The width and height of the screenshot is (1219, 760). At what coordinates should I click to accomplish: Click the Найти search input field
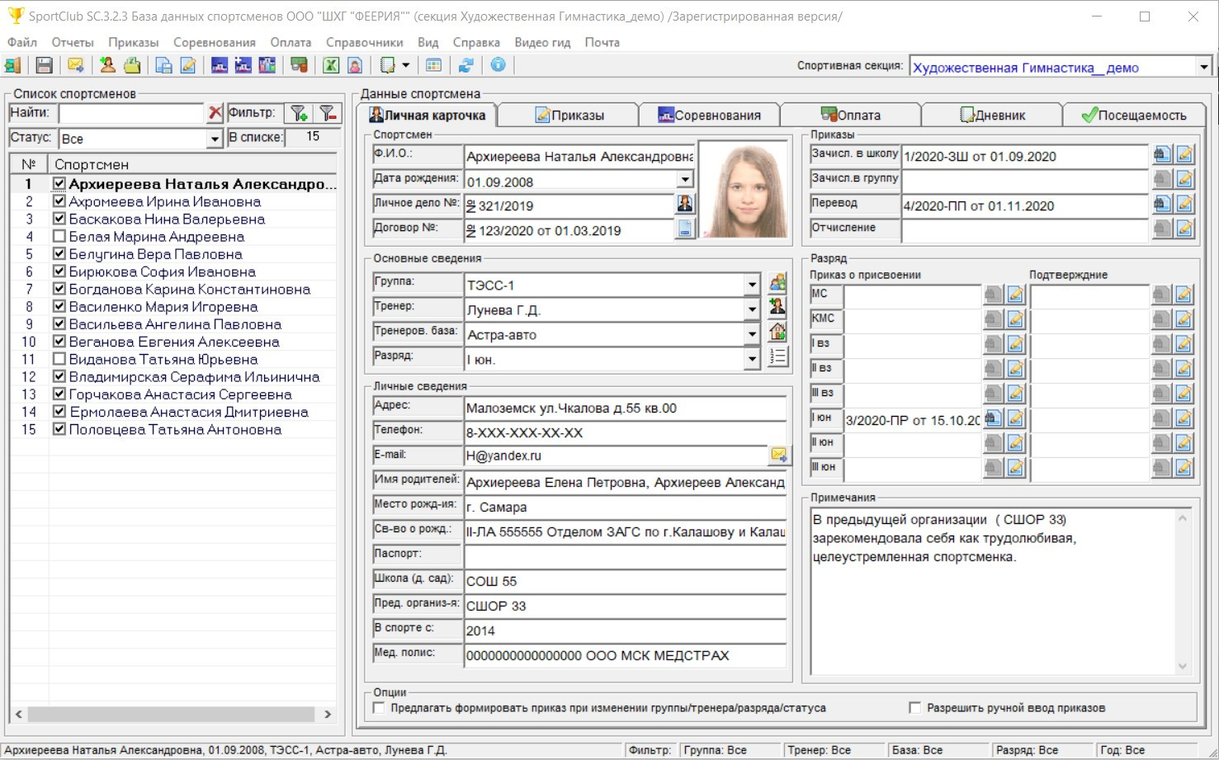tap(130, 113)
